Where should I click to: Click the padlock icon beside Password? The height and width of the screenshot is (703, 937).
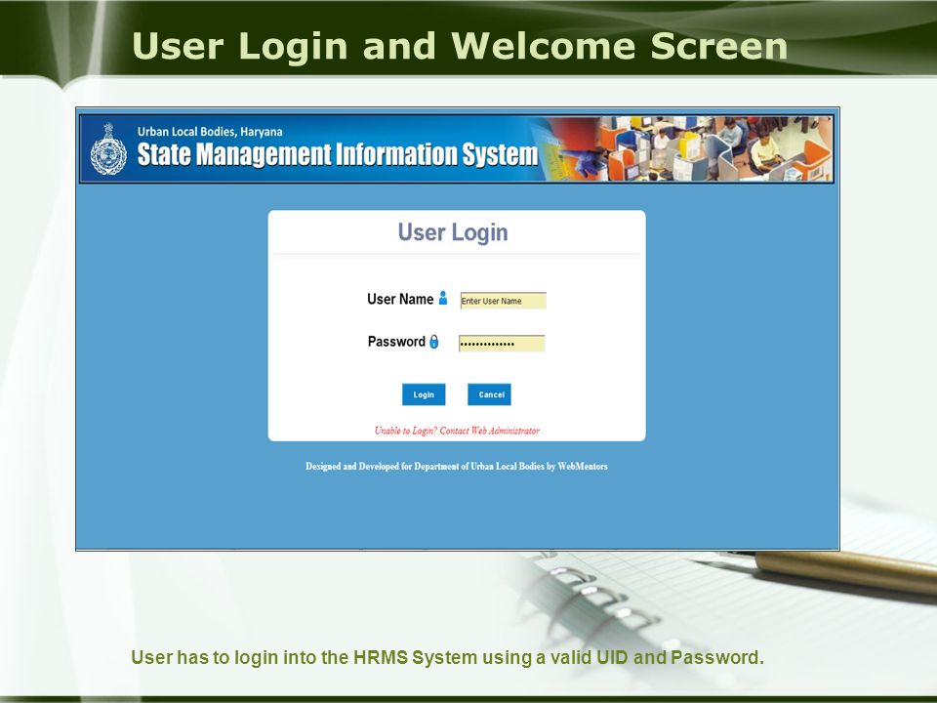click(x=433, y=342)
